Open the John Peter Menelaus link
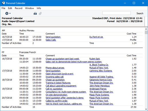 (x=100, y=86)
